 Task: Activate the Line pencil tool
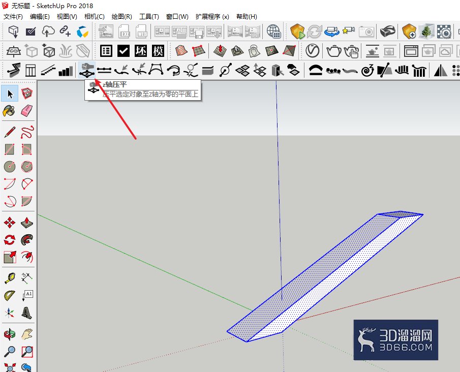[x=9, y=132]
